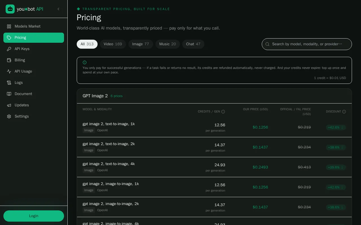Image resolution: width=361 pixels, height=225 pixels.
Task: Click the 24.93 credits value in the text-to-image 4k row
Action: (220, 165)
